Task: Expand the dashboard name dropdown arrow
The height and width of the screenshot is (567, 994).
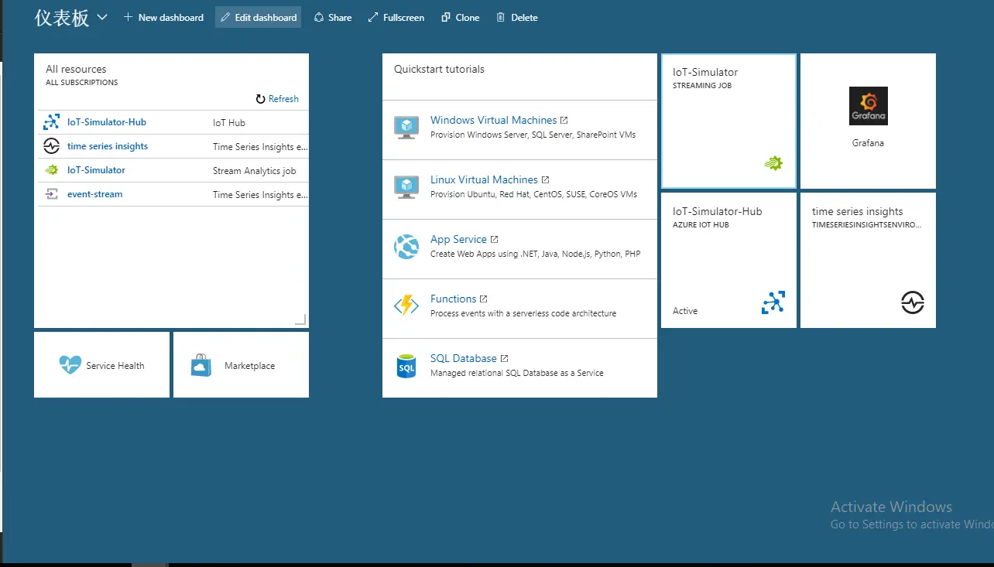Action: (x=101, y=16)
